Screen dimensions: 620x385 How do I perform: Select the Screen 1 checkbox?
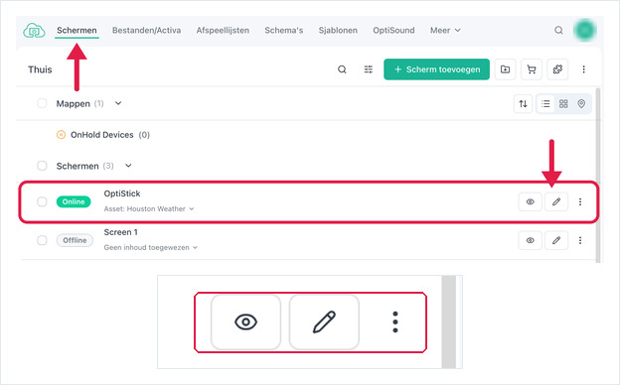point(42,240)
